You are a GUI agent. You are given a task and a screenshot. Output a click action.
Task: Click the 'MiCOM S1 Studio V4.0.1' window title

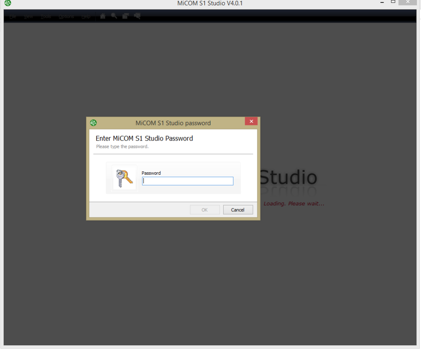pos(210,3)
